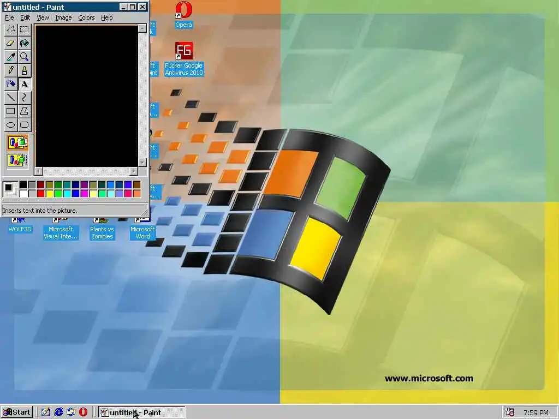Viewport: 559px width, 419px height.
Task: Activate the Airbrush spray tool
Action: [11, 83]
